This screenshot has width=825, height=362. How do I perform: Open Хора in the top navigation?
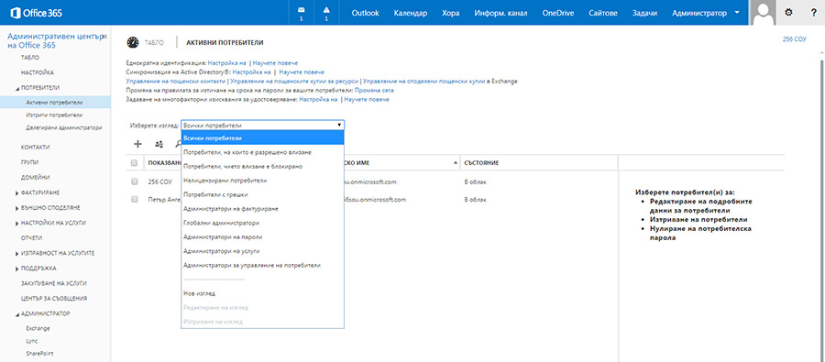[450, 13]
